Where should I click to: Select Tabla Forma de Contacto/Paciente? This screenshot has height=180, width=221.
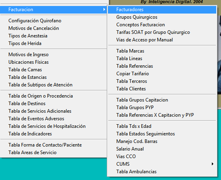tap(53, 145)
